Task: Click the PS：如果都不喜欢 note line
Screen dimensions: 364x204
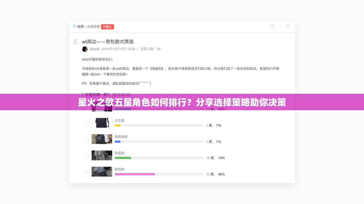Action: [x=116, y=84]
